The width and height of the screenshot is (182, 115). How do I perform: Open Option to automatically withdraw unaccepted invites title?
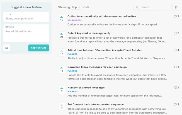(x=102, y=16)
